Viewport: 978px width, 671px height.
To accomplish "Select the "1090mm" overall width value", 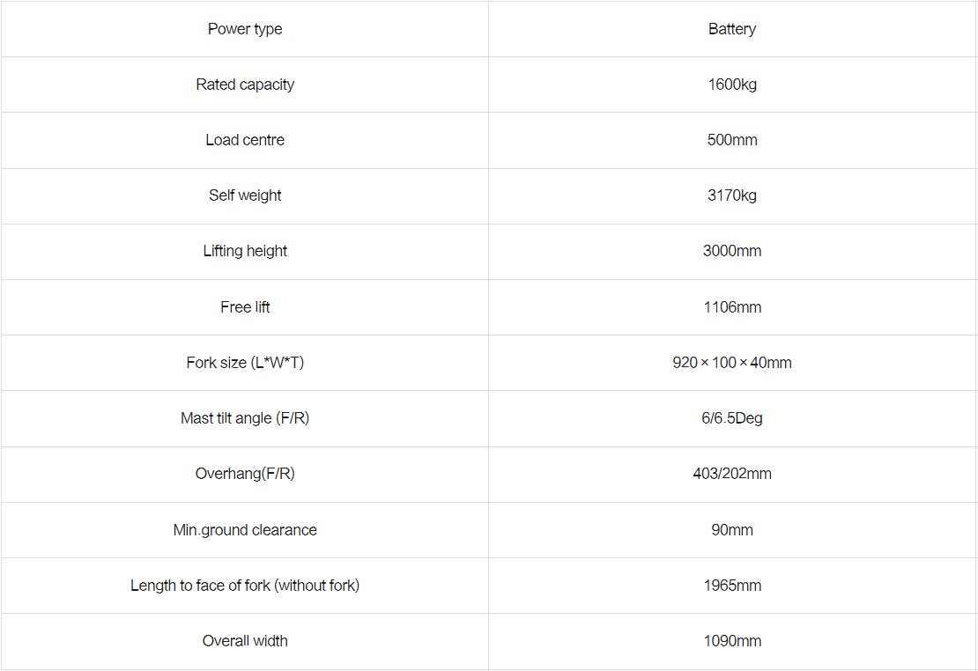I will 732,641.
